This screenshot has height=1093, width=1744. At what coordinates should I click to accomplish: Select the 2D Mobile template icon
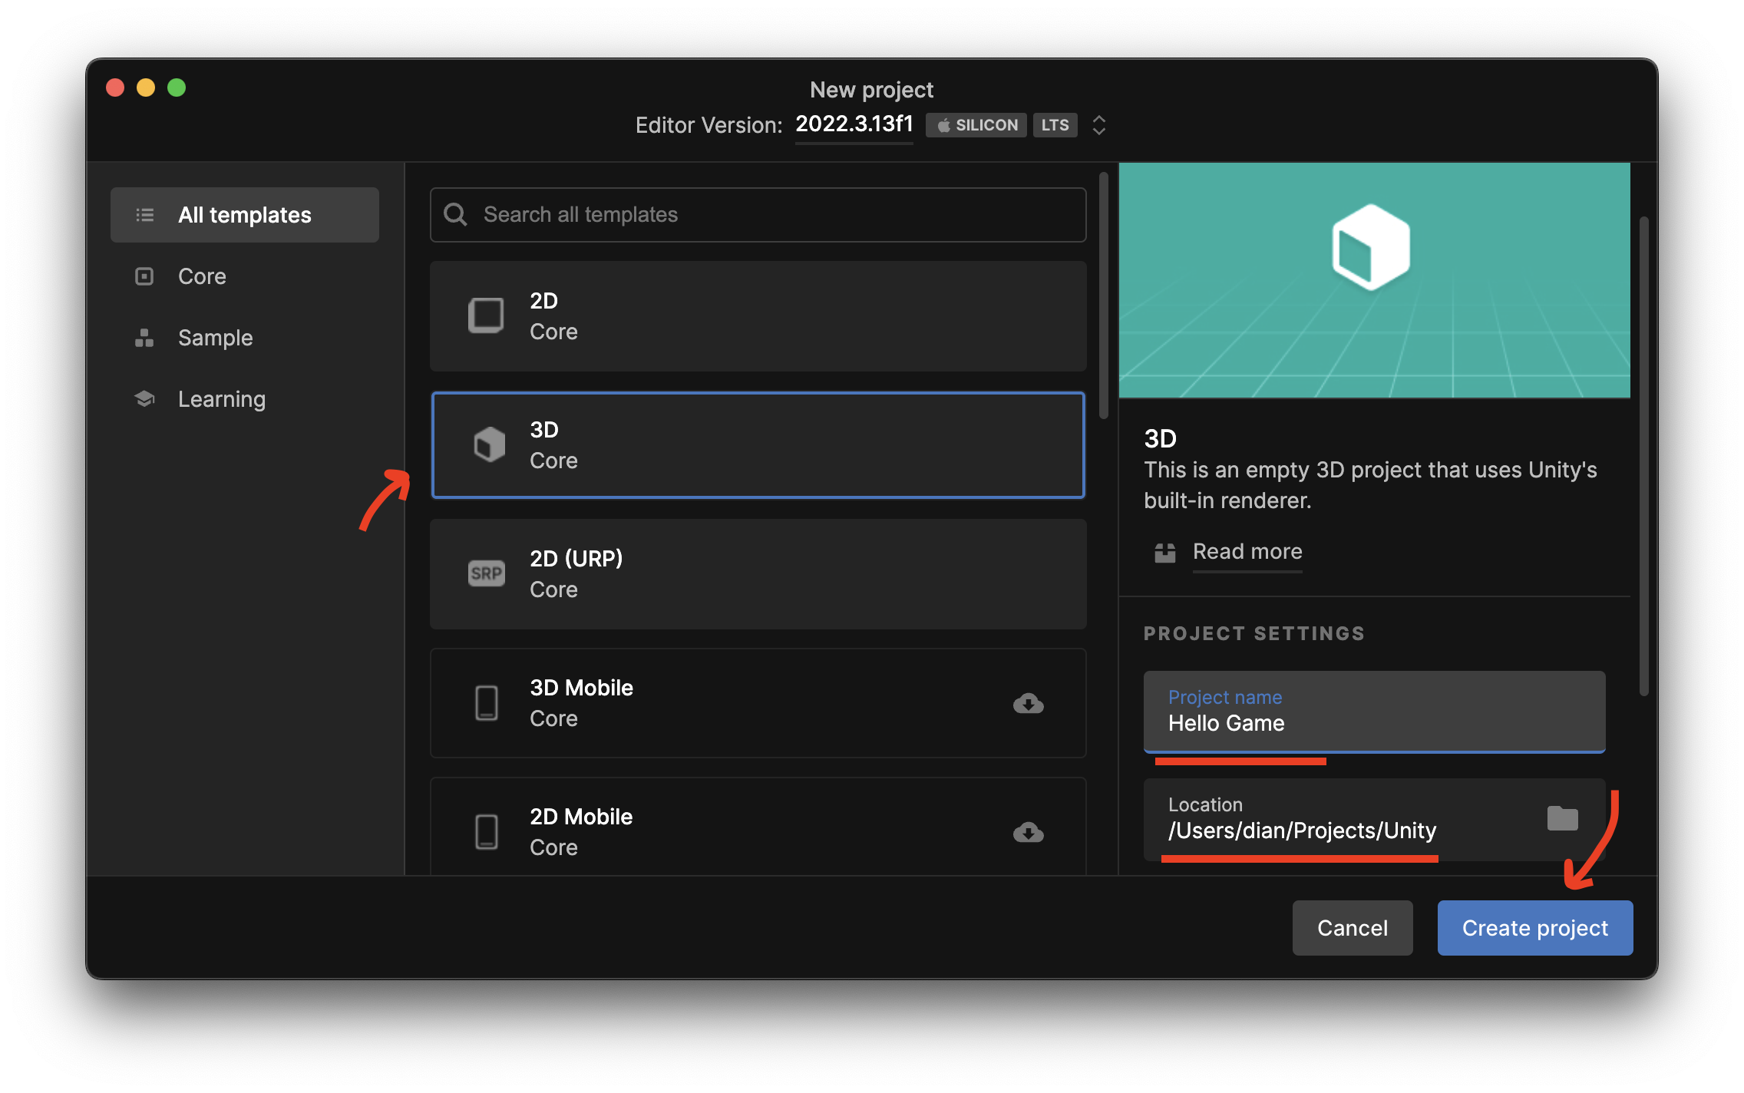pos(486,831)
